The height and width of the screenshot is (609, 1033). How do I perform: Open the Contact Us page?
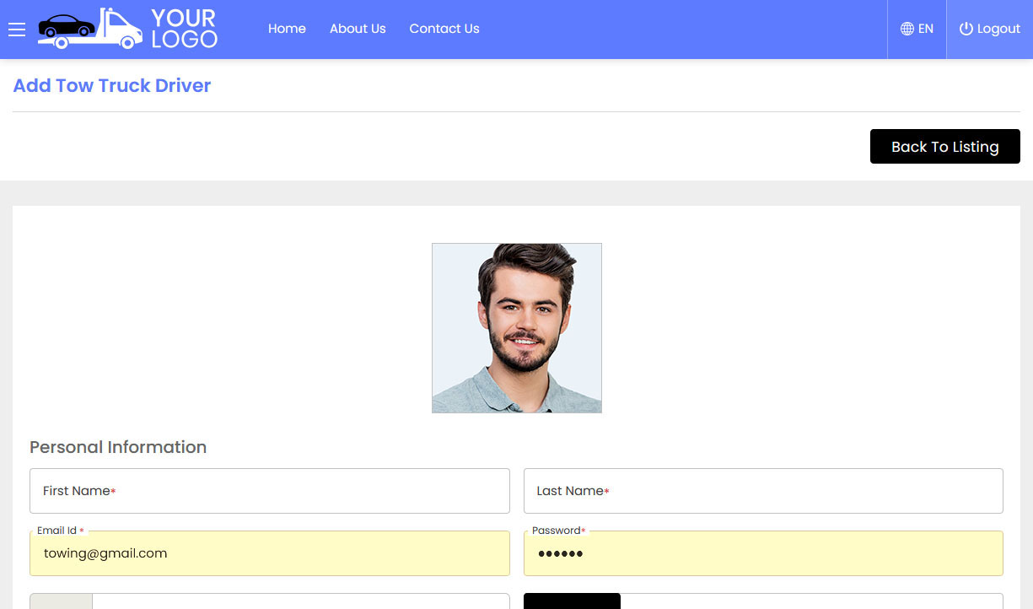pyautogui.click(x=444, y=29)
